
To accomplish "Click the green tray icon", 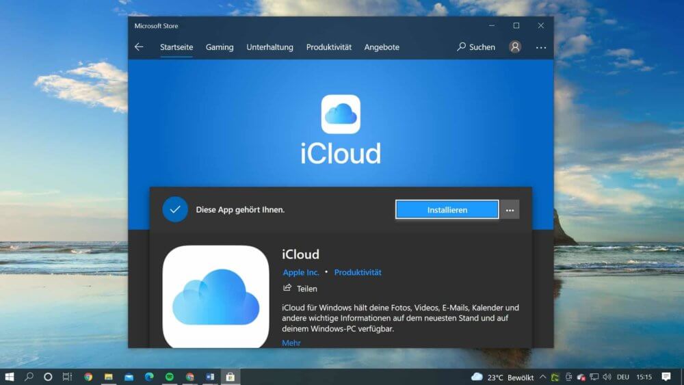I will pyautogui.click(x=555, y=377).
